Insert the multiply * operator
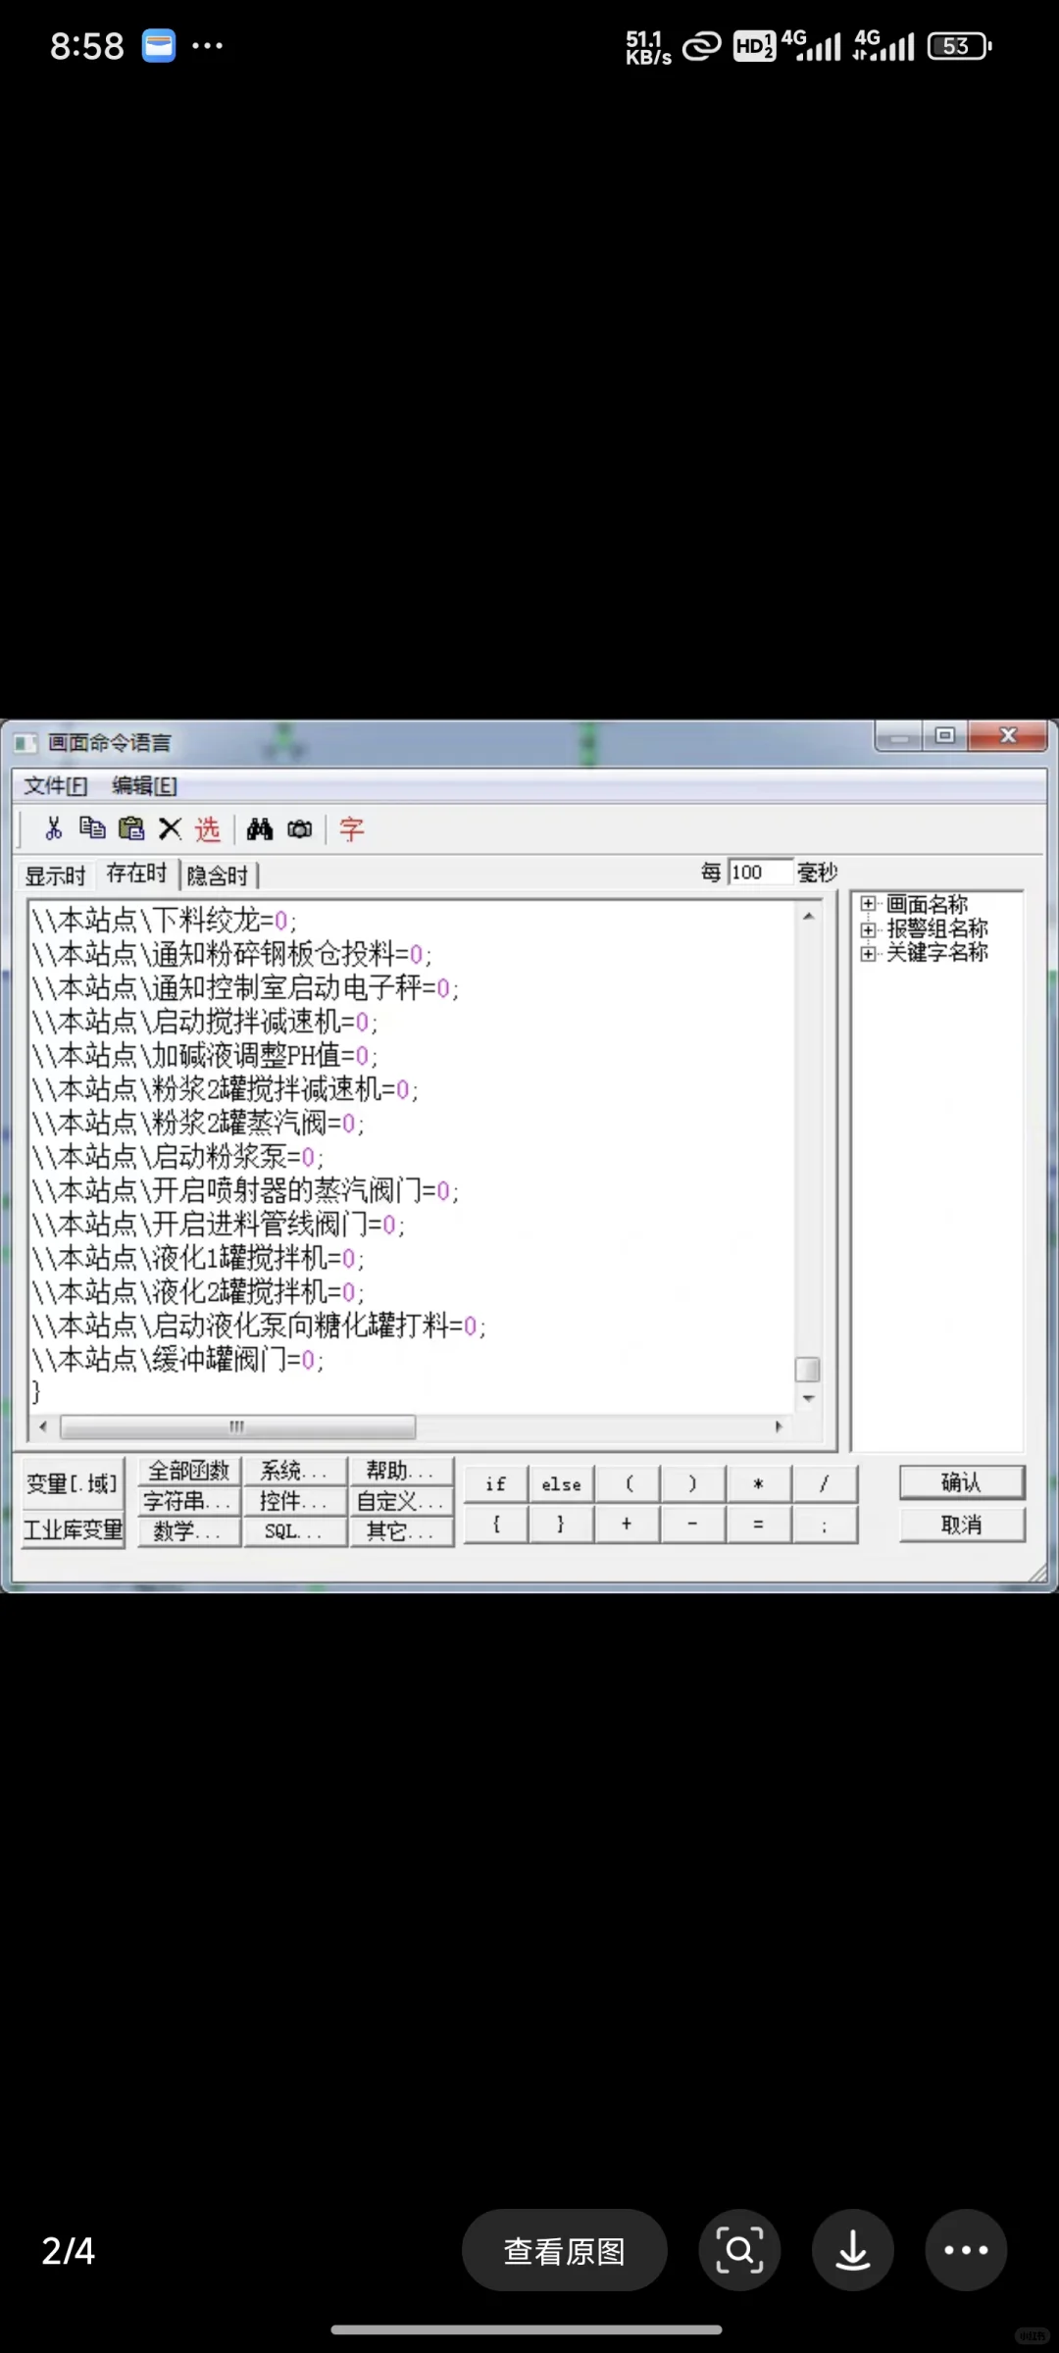The width and height of the screenshot is (1059, 2353). (x=759, y=1484)
